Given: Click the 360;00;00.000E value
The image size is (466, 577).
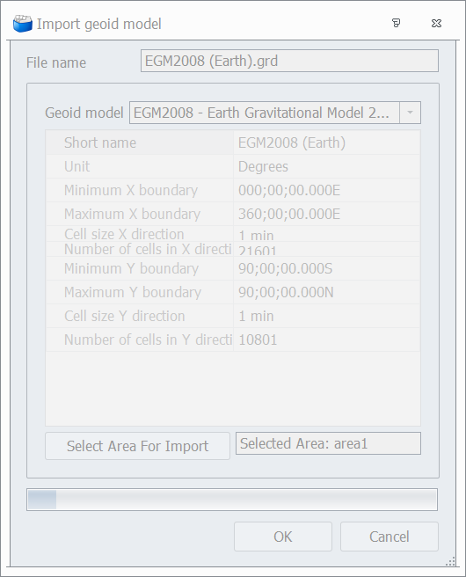Looking at the screenshot, I should point(289,214).
